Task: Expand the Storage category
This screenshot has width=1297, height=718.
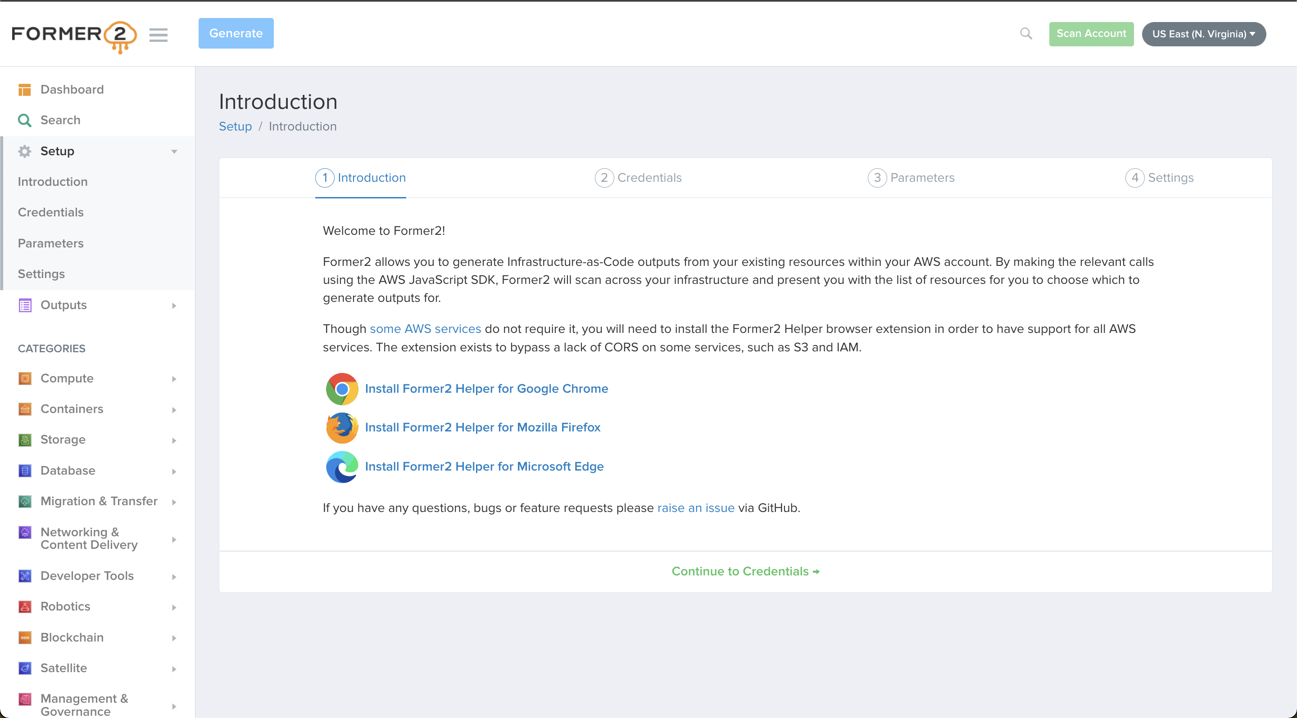Action: pos(97,440)
